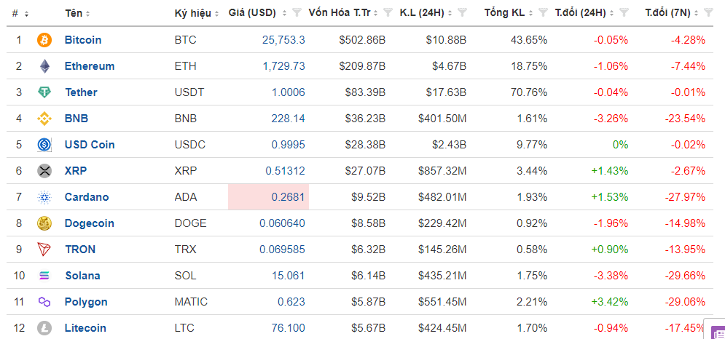Viewport: 725px width, 339px height.
Task: Click the MATIC symbol cell
Action: [x=191, y=302]
